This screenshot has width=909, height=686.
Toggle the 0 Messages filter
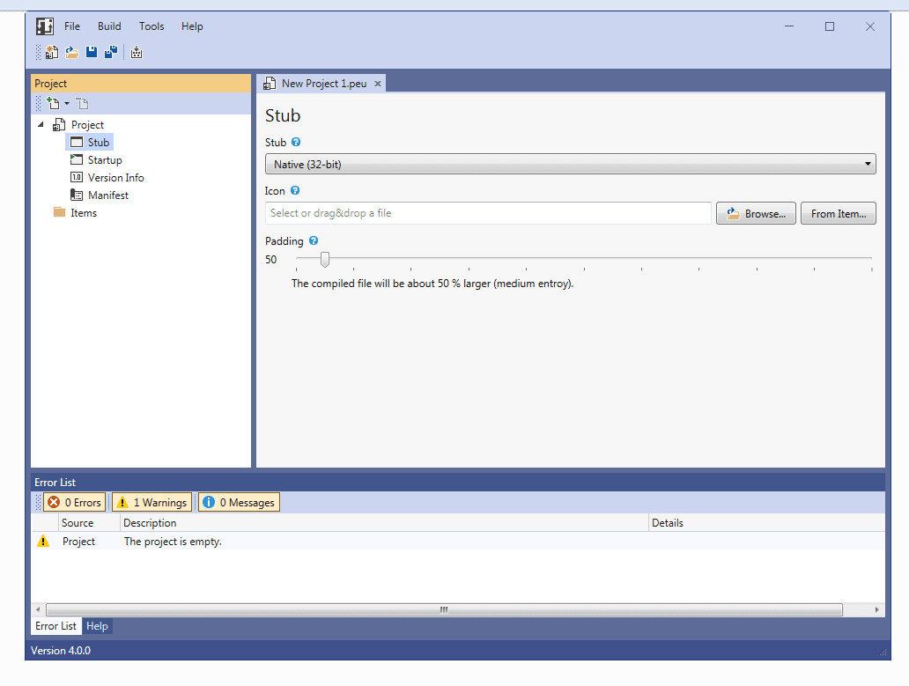coord(238,502)
